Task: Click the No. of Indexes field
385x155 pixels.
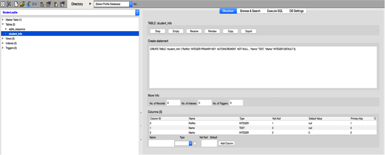Action: coord(205,103)
